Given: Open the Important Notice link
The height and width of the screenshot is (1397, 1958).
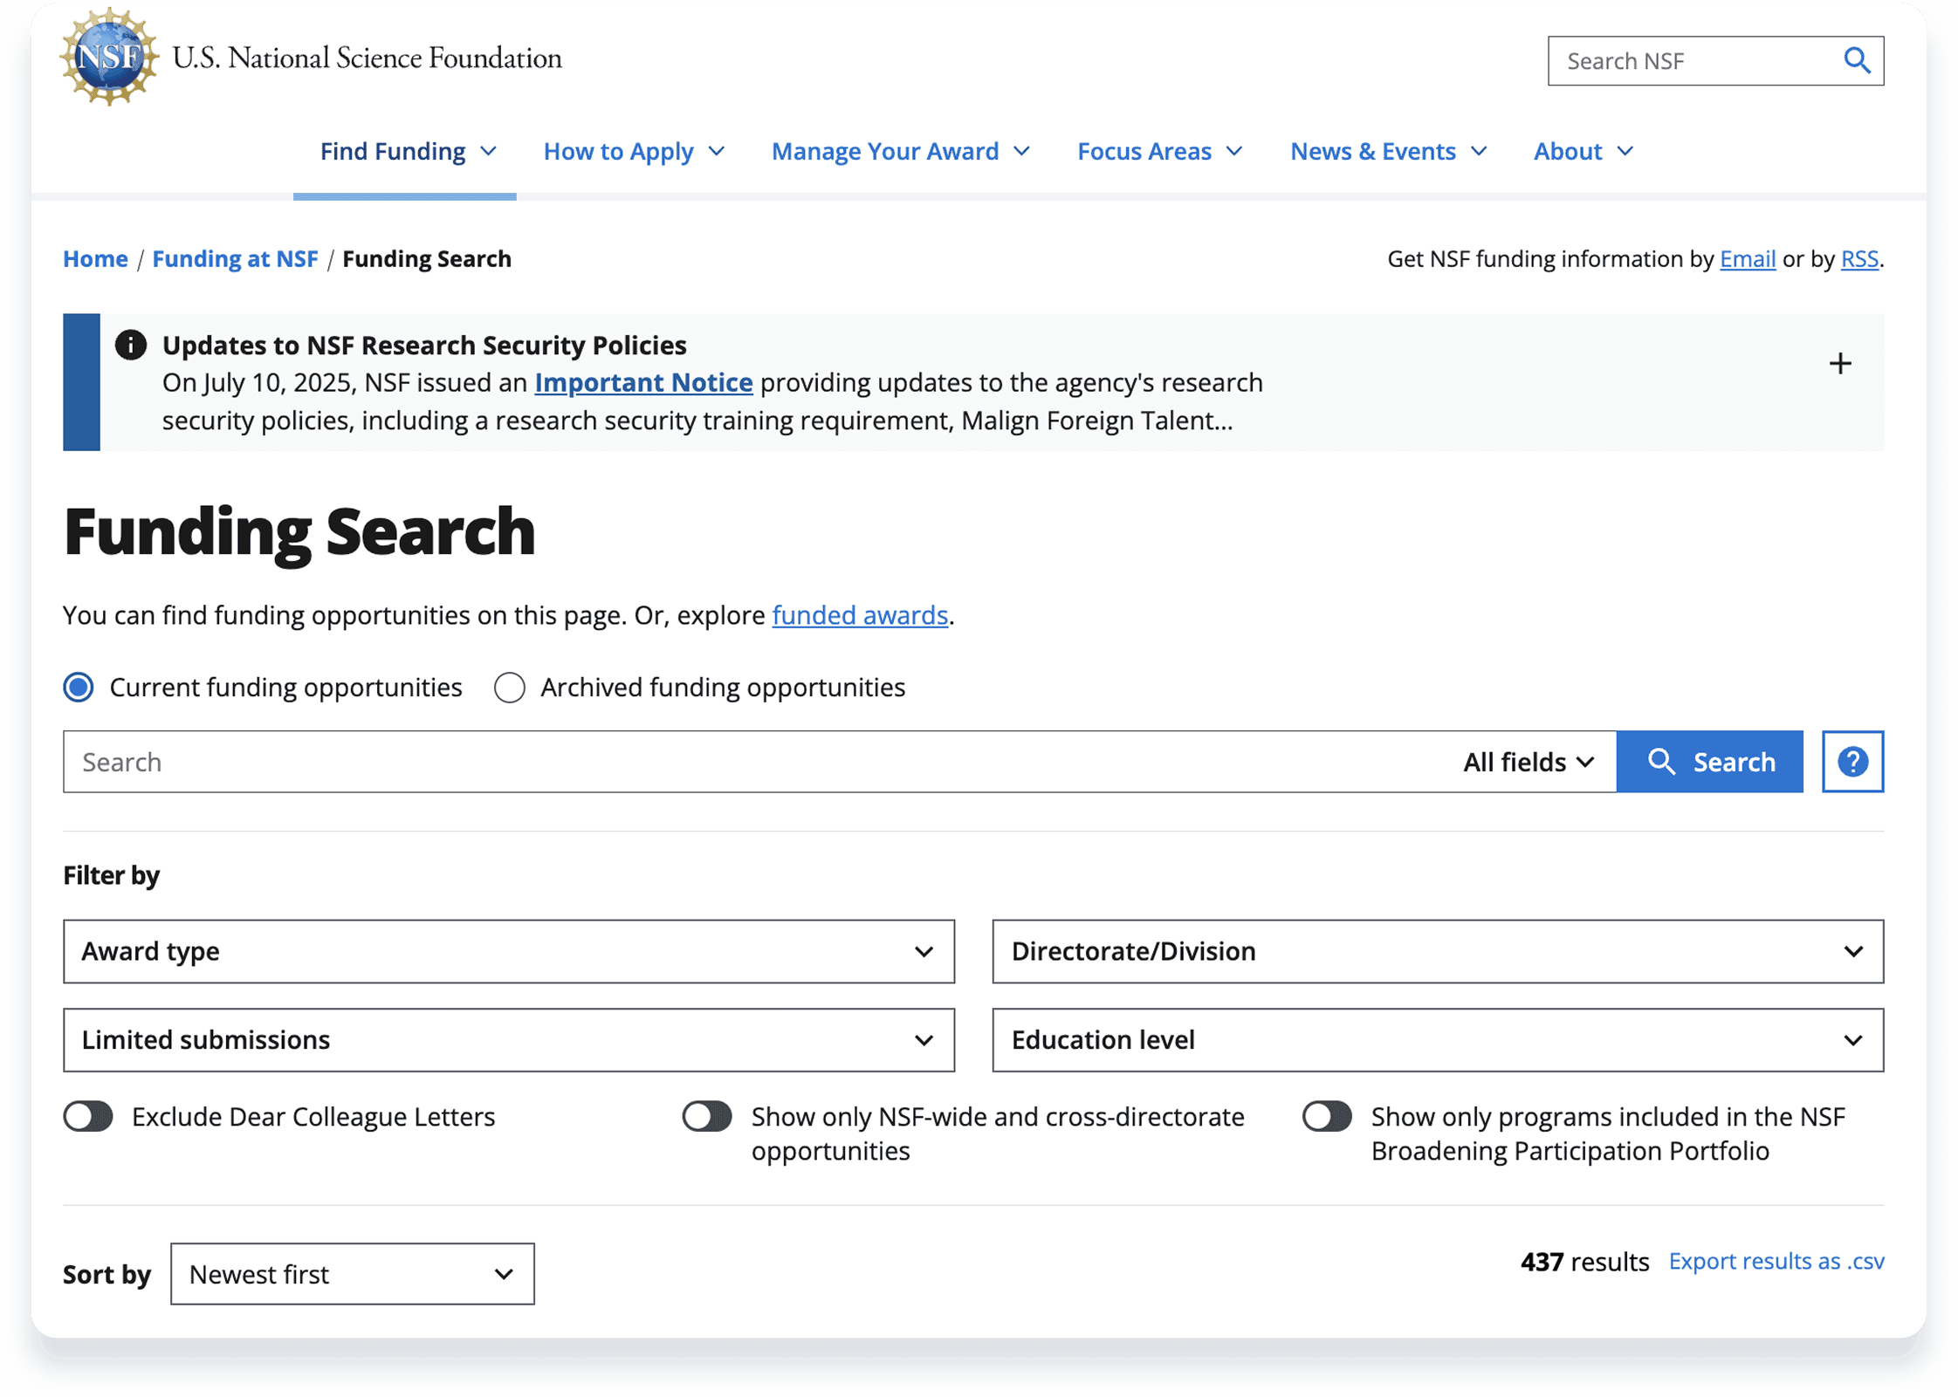Looking at the screenshot, I should click(x=643, y=382).
